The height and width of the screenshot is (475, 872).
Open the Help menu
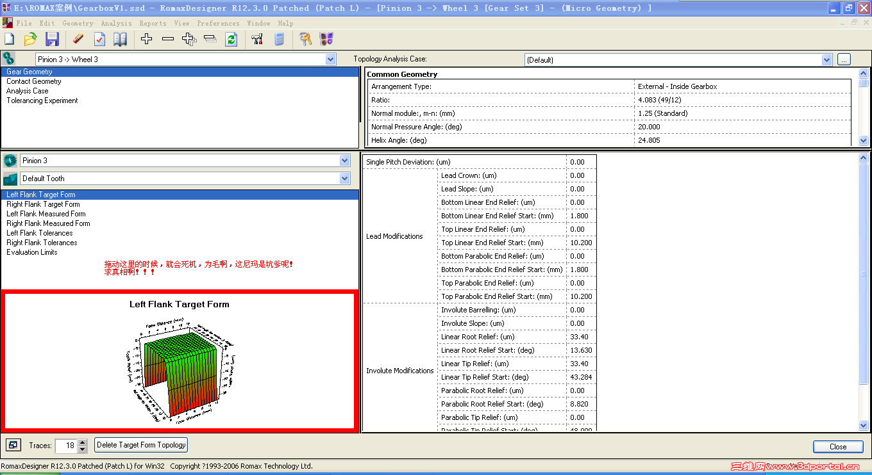[286, 23]
